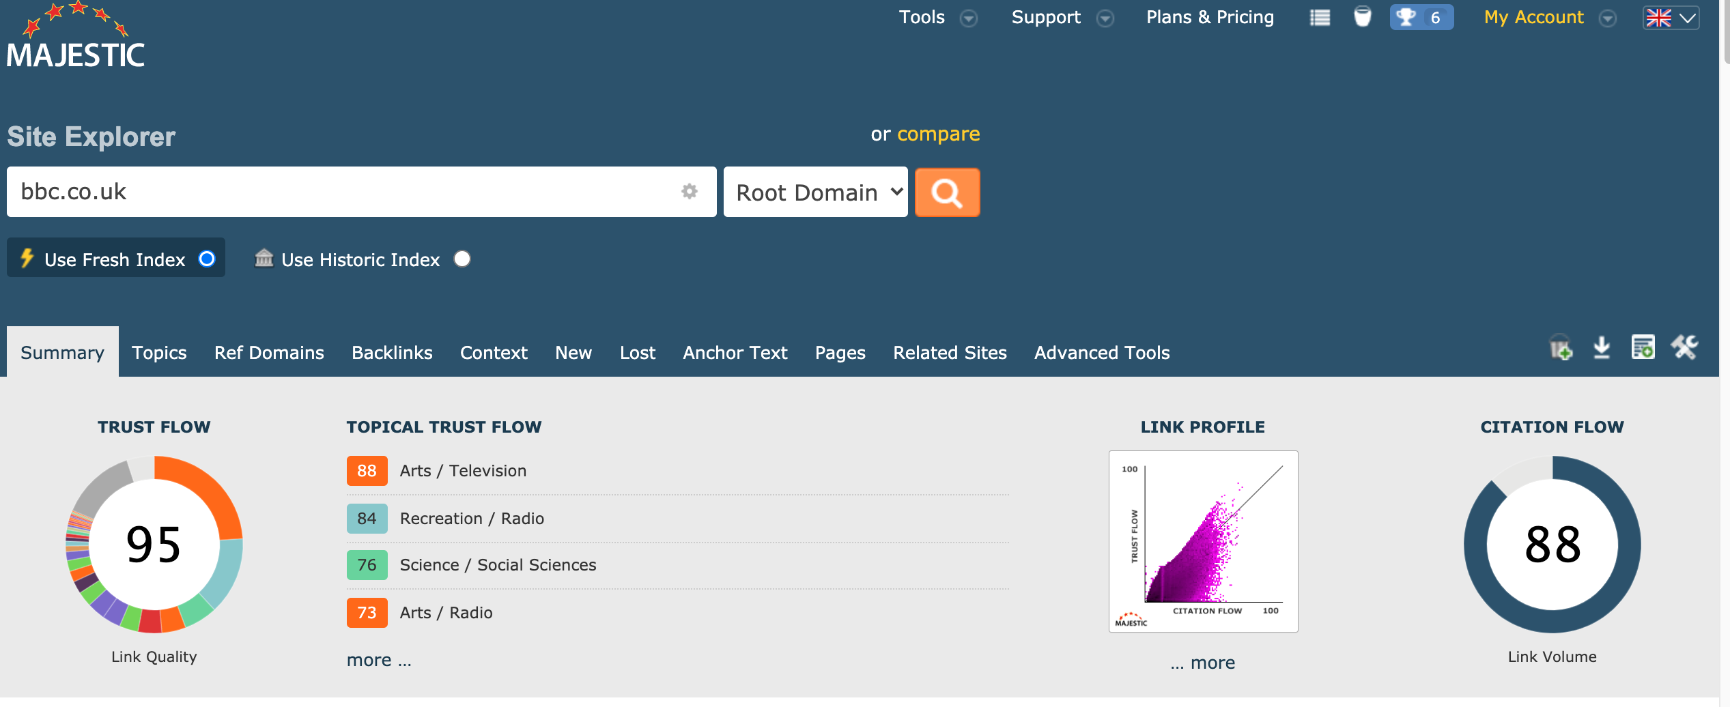The width and height of the screenshot is (1730, 707).
Task: Switch to the Advanced Tools tab
Action: (x=1102, y=352)
